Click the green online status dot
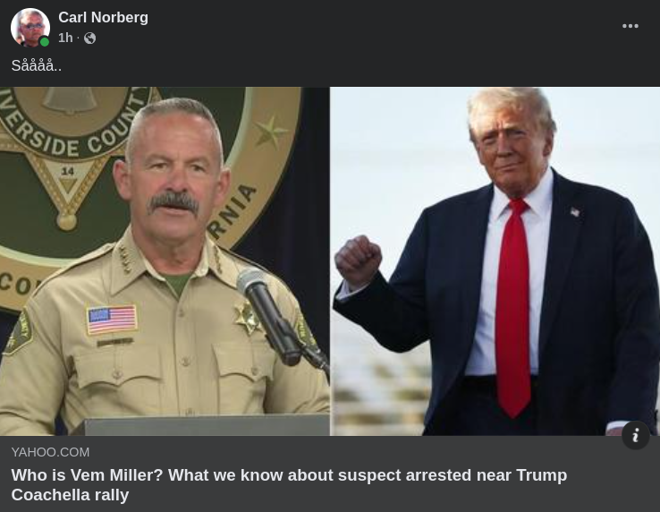660x512 pixels. pyautogui.click(x=44, y=42)
